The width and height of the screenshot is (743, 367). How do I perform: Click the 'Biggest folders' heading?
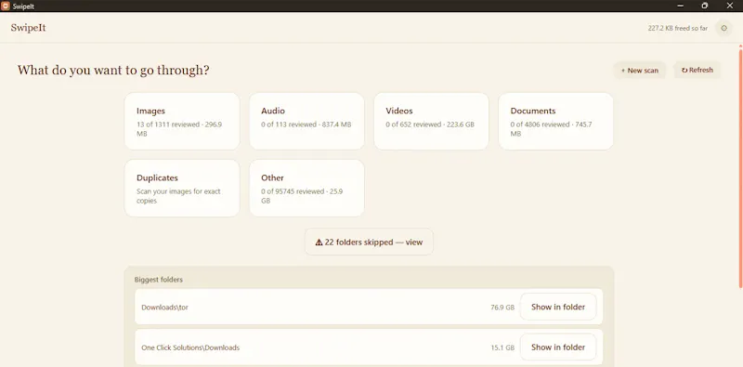[158, 280]
